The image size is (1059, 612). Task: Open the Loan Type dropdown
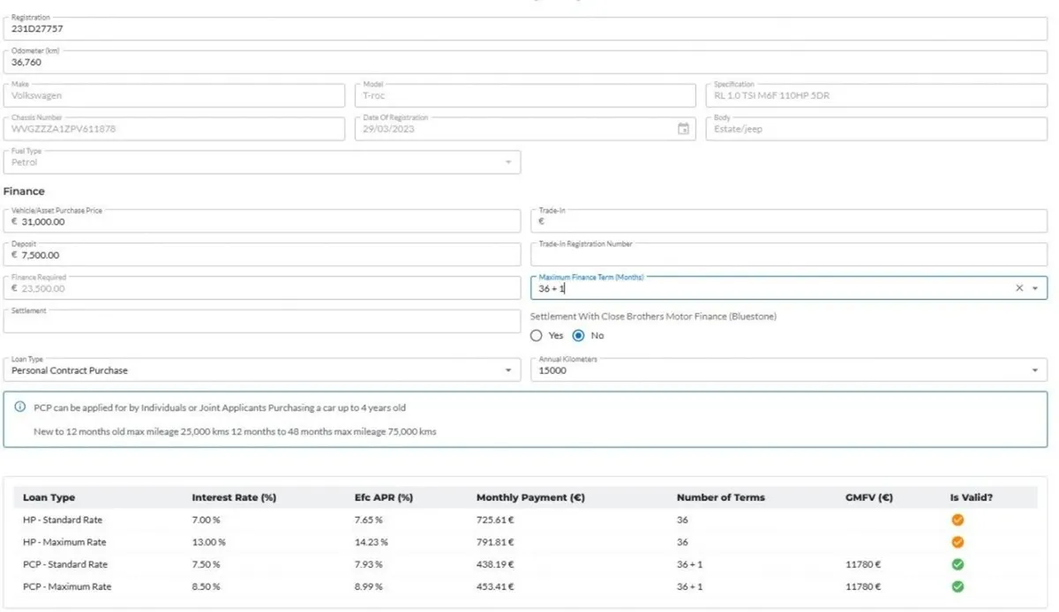(507, 370)
